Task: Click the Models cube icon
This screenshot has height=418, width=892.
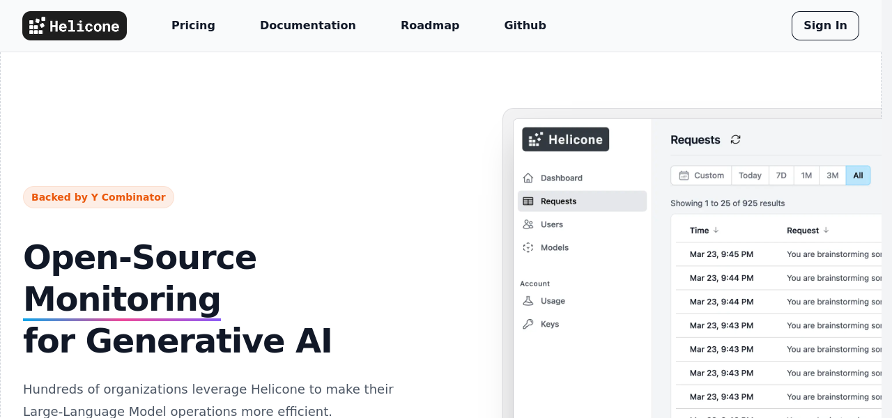Action: point(528,247)
